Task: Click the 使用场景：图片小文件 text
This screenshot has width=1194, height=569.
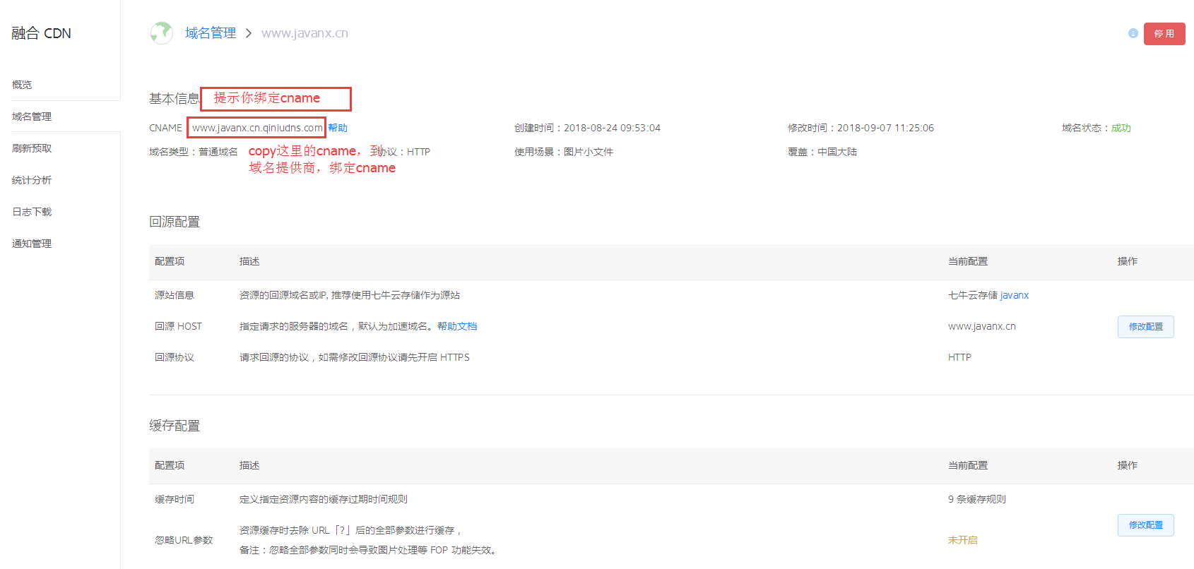Action: 564,152
